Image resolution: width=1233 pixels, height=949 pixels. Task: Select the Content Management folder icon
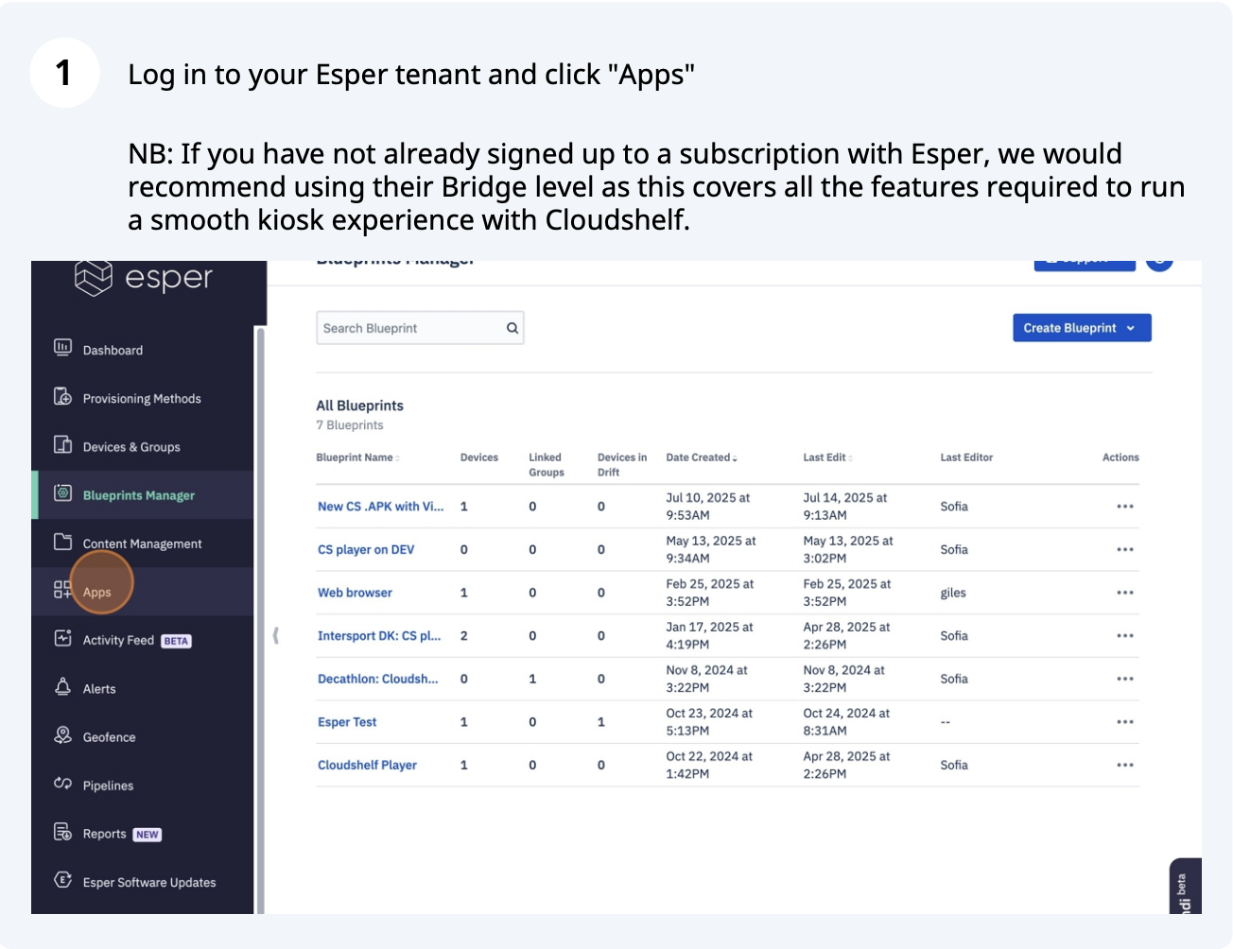[62, 542]
